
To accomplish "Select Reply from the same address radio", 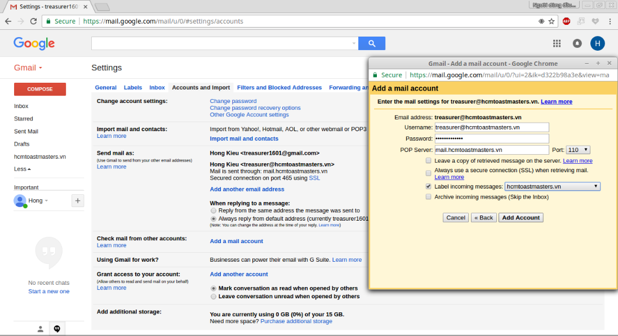I will (214, 210).
